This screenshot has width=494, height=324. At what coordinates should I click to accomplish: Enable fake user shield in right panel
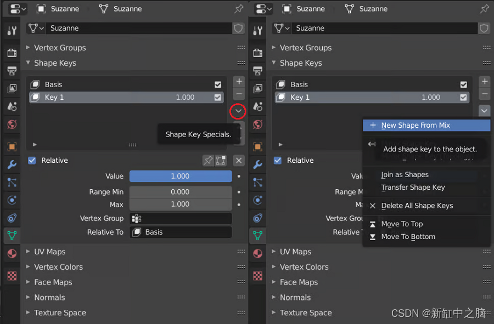pos(484,29)
